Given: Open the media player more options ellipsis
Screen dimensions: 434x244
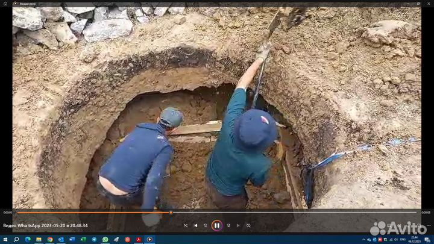Looking at the screenshot, I should pyautogui.click(x=429, y=225).
